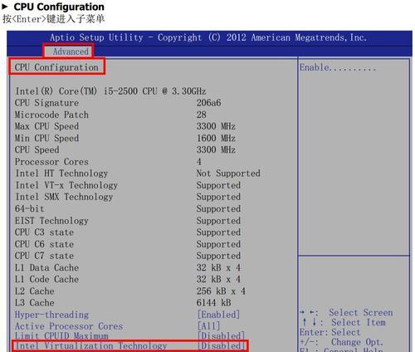Toggle Intel Virtualization Technology [Disabled] value
The height and width of the screenshot is (352, 415).
coord(221,345)
